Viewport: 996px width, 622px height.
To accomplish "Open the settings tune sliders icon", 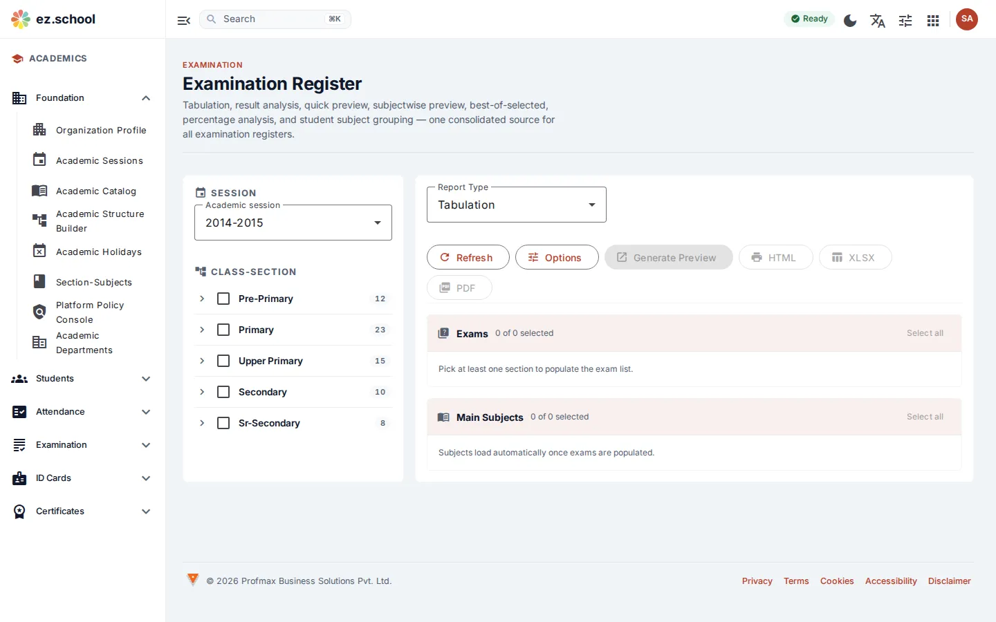I will pos(905,21).
